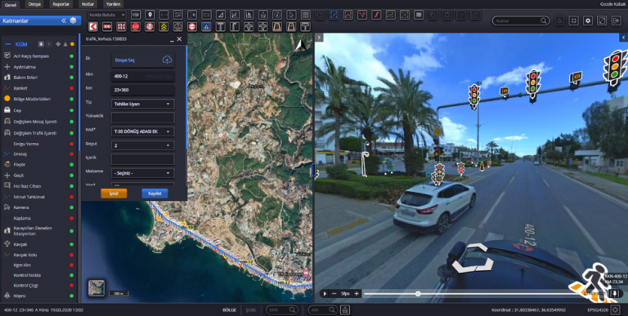
Task: Select the cursor pointer tool
Action: click(291, 16)
